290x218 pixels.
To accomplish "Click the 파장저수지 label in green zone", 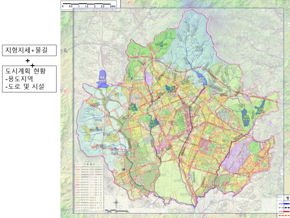I will (161, 45).
